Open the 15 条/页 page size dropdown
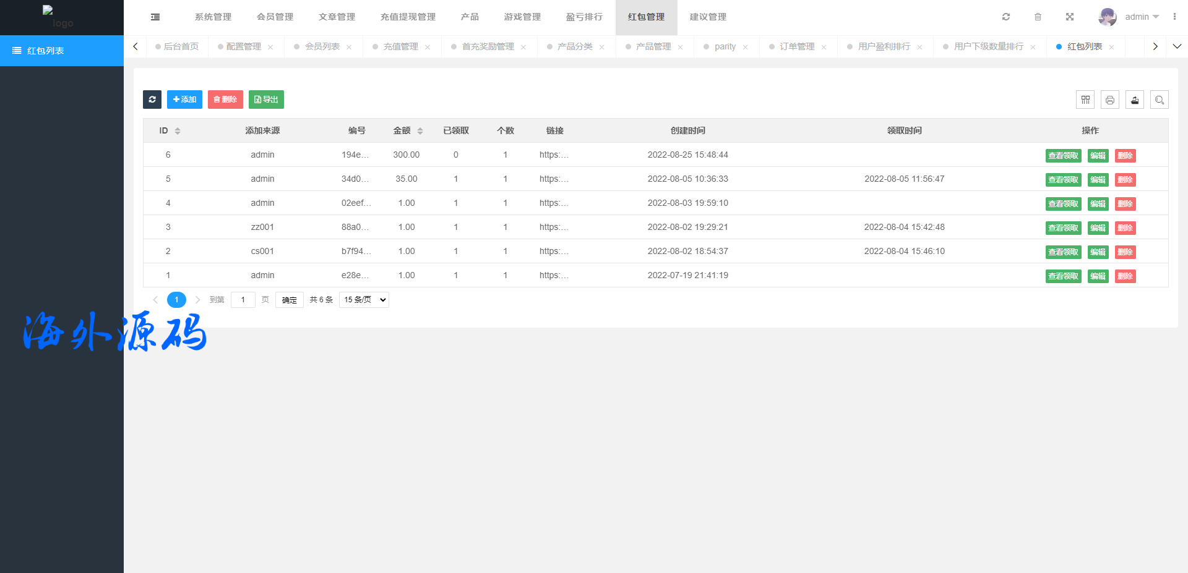The image size is (1188, 573). pyautogui.click(x=364, y=300)
